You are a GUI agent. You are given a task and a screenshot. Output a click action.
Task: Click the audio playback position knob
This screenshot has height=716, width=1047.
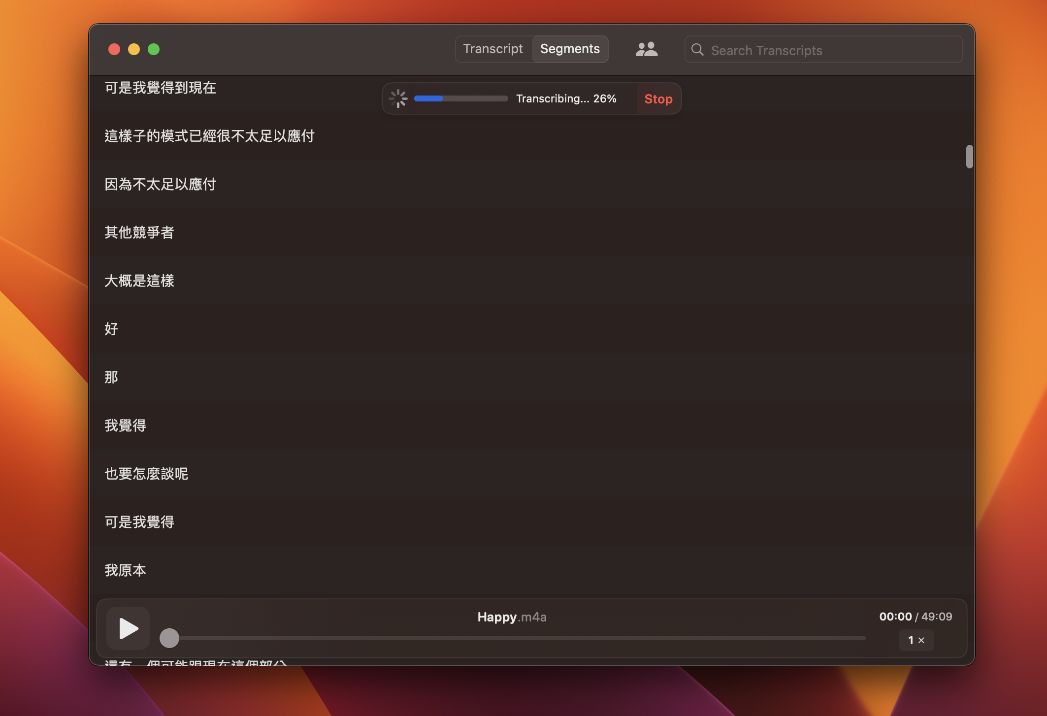pyautogui.click(x=169, y=638)
